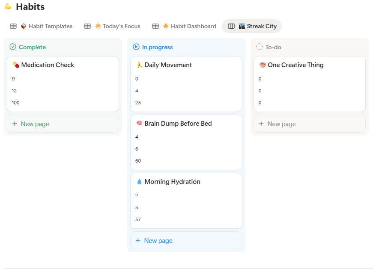The image size is (373, 269).
Task: Click value 25 on Daily Movement card
Action: [138, 103]
